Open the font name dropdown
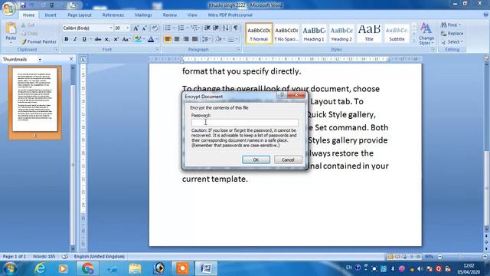 click(x=111, y=28)
